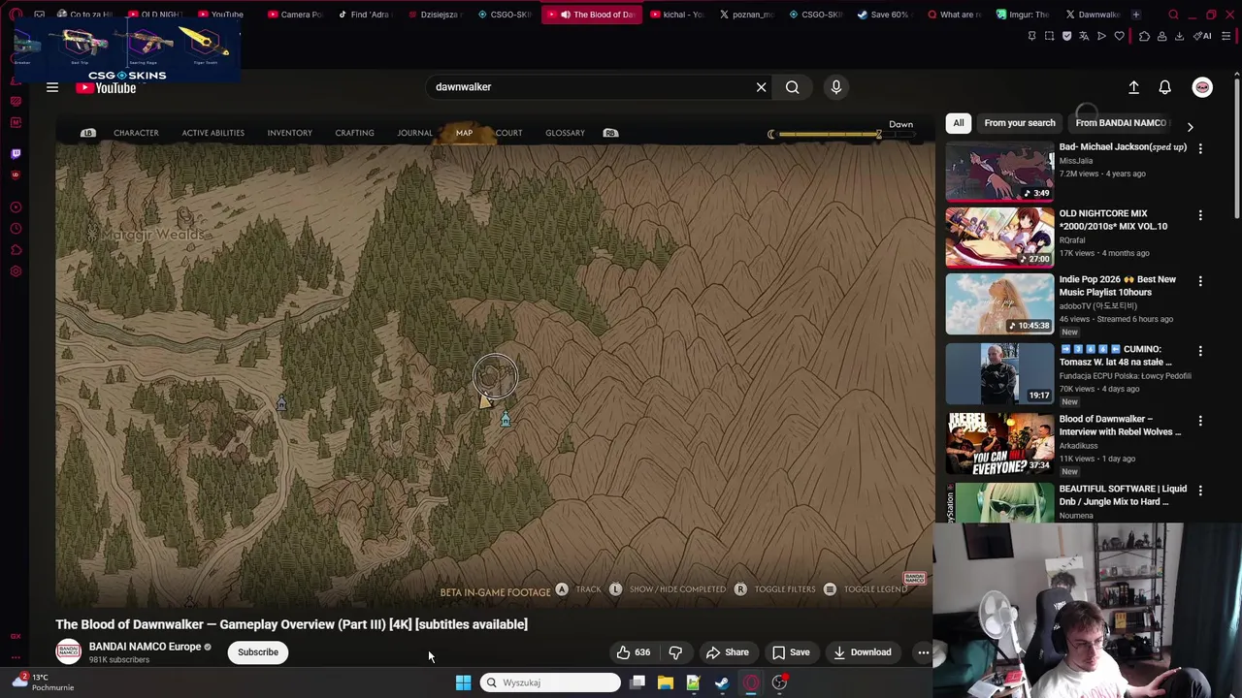Switch to the 'Imgur: The' browser tab
Viewport: 1242px width, 698px height.
(x=1021, y=15)
